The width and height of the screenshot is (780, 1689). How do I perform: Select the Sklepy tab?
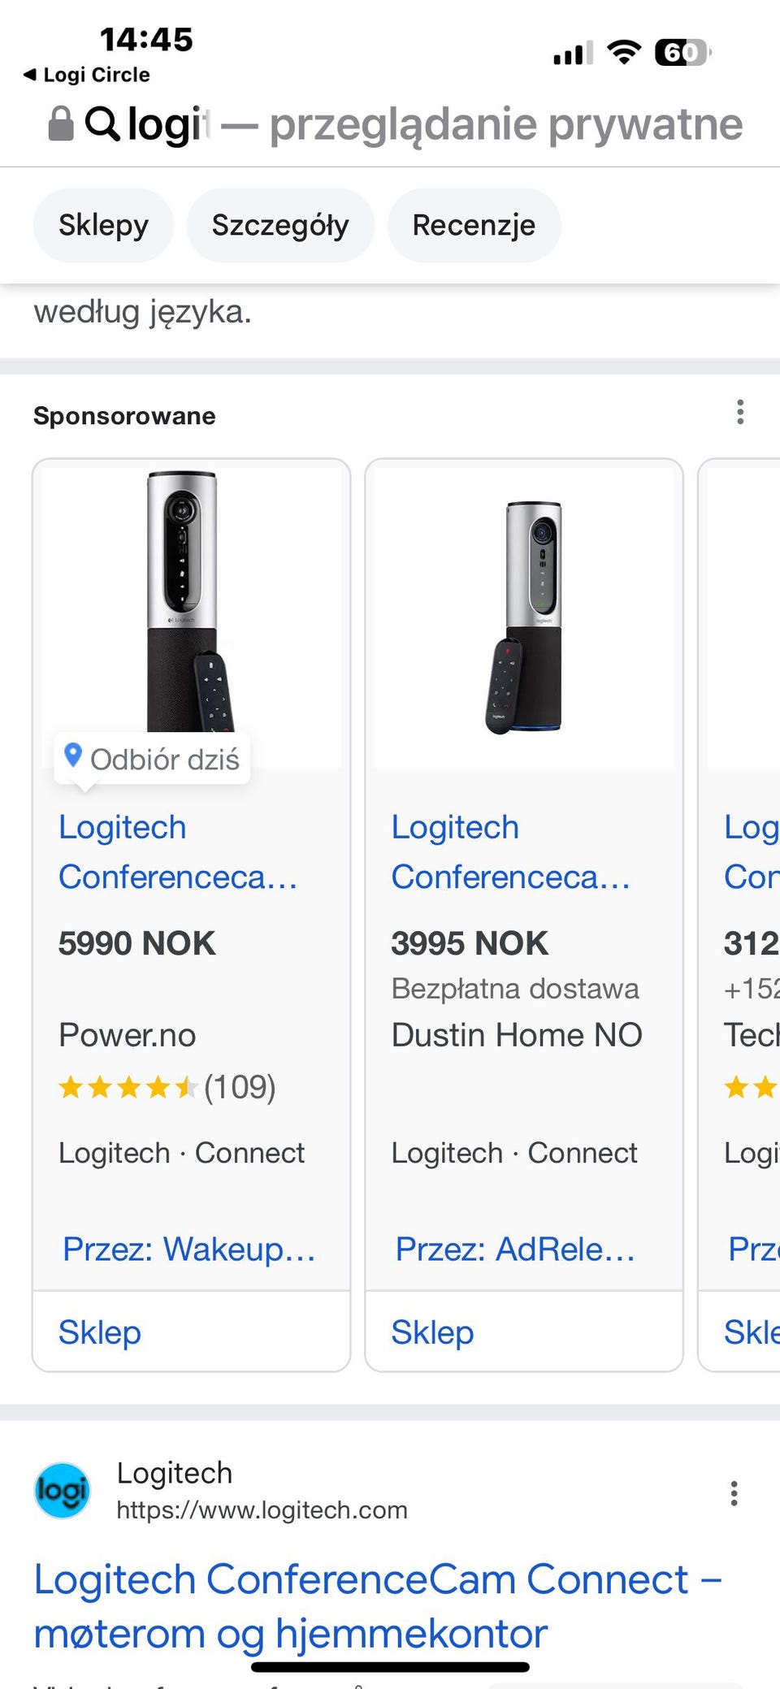tap(103, 225)
